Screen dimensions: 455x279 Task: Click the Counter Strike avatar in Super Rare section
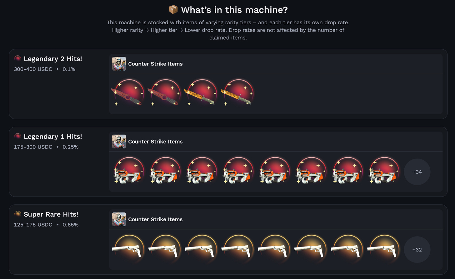tap(119, 219)
